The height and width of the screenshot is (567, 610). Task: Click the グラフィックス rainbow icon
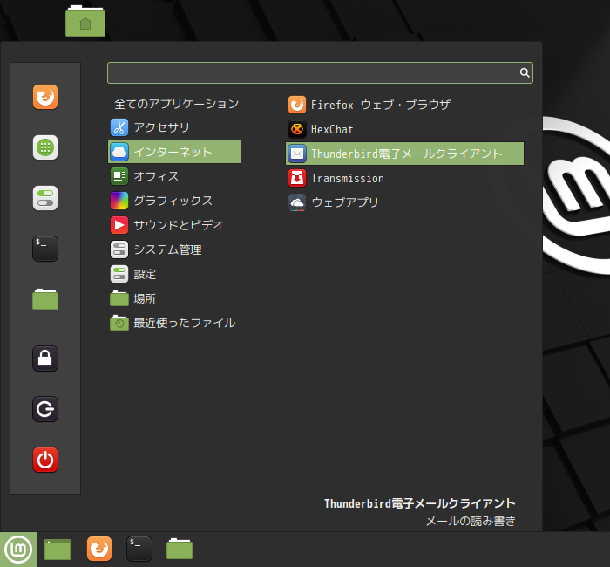(x=119, y=201)
